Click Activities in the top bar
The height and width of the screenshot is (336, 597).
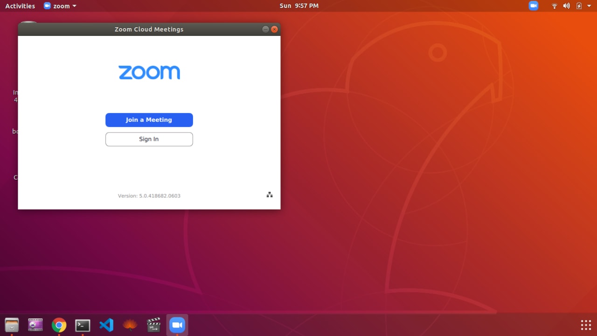[20, 6]
